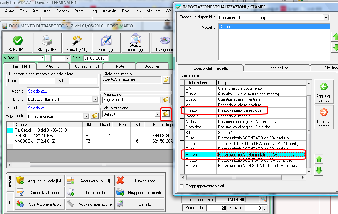
Task: Select Default model in Modelli list
Action: [274, 27]
